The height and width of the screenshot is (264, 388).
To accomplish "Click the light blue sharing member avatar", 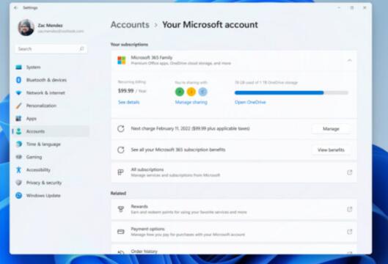I will [x=202, y=92].
